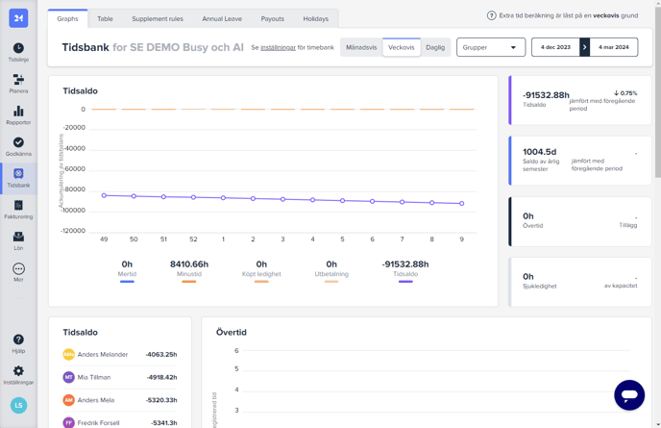Toggle the purple Tidssaldo legend swatch
The image size is (661, 428).
point(405,282)
